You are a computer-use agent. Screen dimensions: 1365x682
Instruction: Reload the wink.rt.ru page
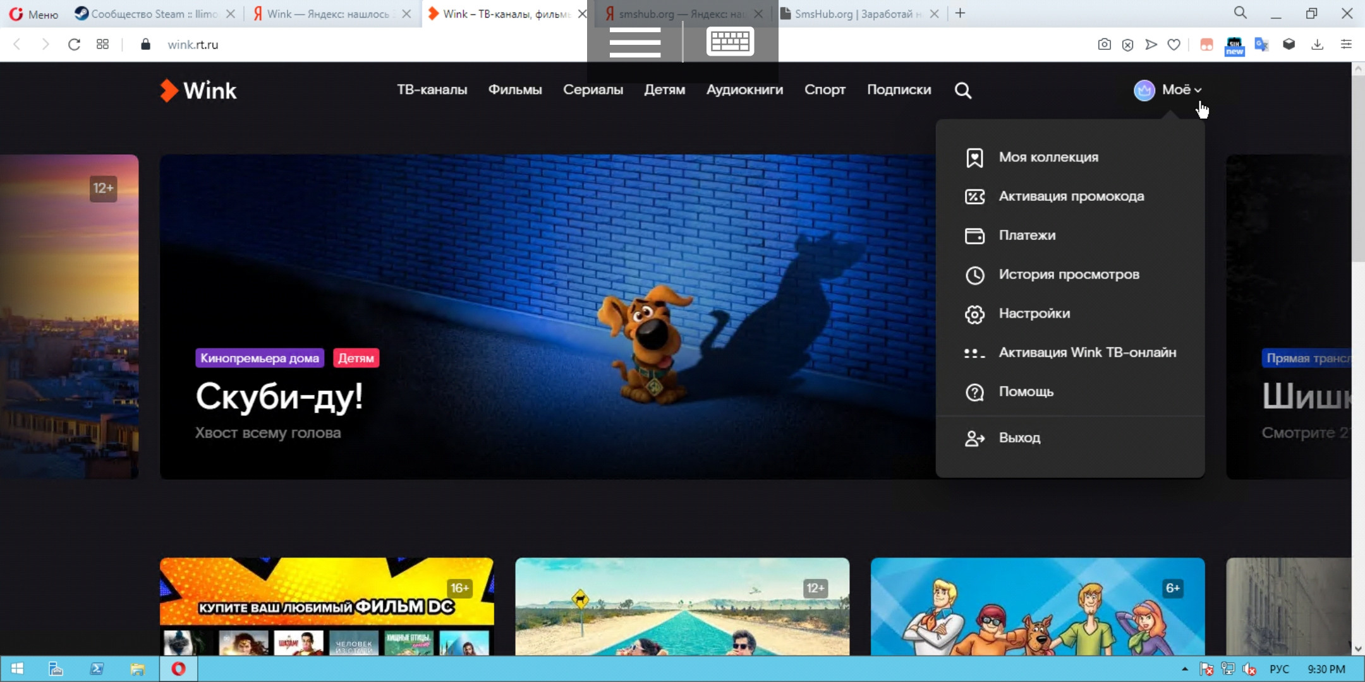click(x=74, y=44)
